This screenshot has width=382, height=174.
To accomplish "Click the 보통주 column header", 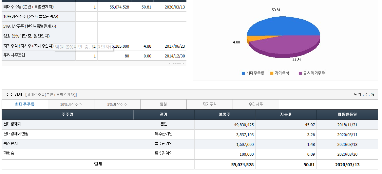I will pos(225,115).
